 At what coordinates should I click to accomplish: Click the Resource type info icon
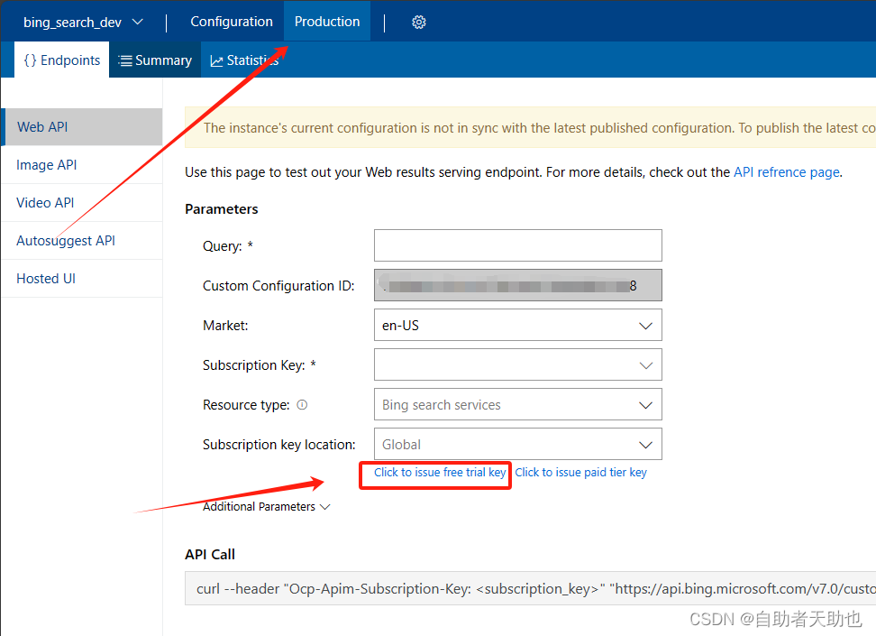(x=302, y=404)
